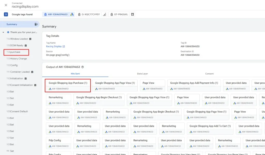The image size is (265, 155).
Task: Collapse the Thank you for your pur... page group
Action: pos(3,32)
